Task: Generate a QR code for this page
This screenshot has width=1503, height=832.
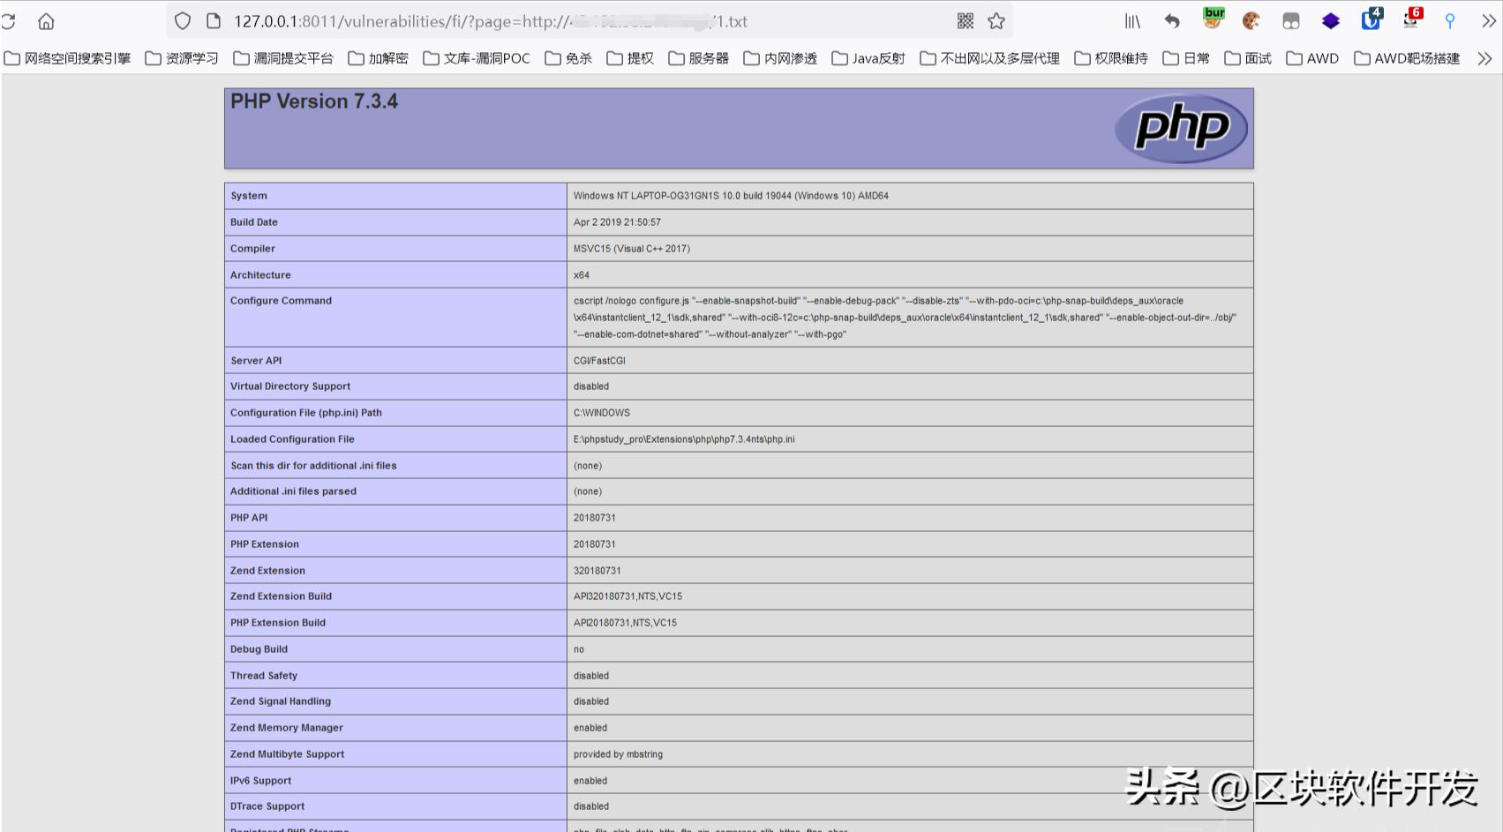Action: (x=963, y=20)
